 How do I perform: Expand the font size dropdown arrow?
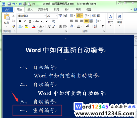click(56, 16)
